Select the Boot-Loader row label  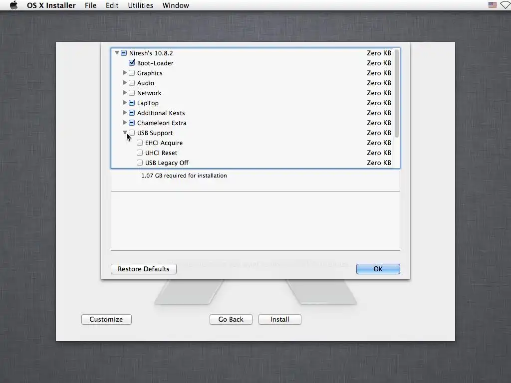[155, 63]
